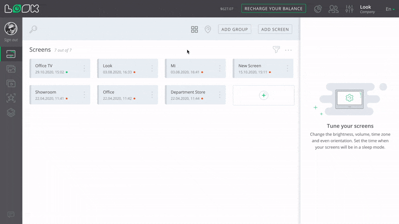This screenshot has height=224, width=399.
Task: Click the date 22.04.2020, 11:44
Action: point(185,99)
